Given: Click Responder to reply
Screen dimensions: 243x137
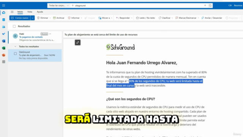Looking at the screenshot, I should coord(123,18).
